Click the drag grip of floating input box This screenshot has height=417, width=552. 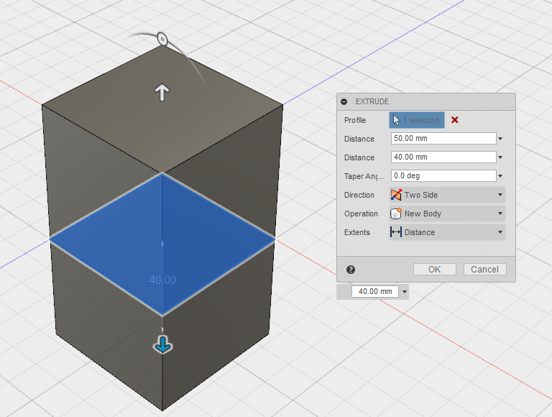(340, 292)
